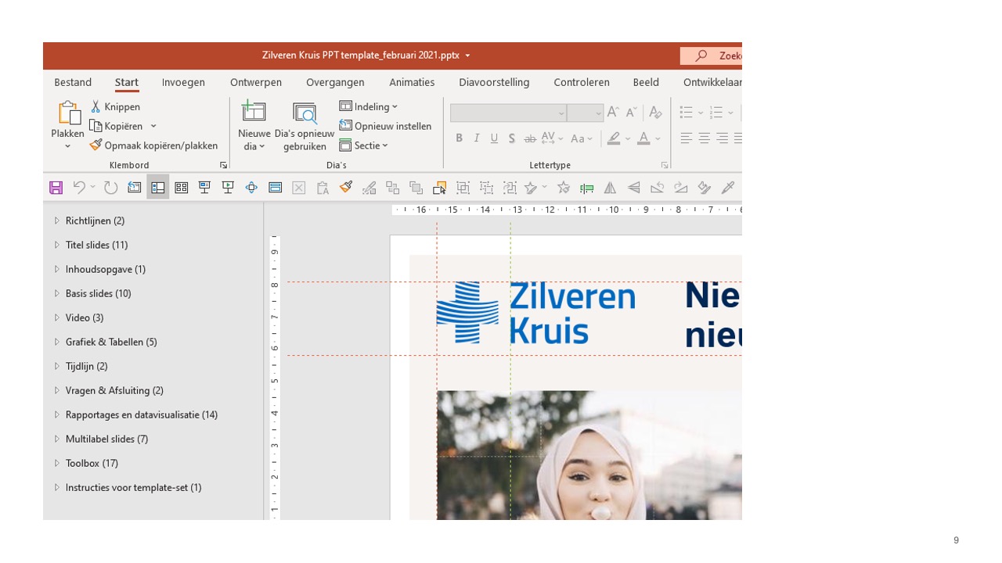Decrease font size with A-down icon
The width and height of the screenshot is (1002, 563).
[631, 113]
